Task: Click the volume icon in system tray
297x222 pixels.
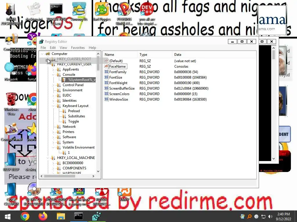Action: tap(270, 217)
